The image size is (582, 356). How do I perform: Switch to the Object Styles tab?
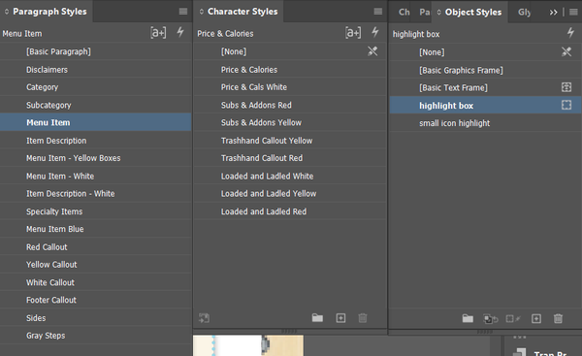tap(473, 13)
